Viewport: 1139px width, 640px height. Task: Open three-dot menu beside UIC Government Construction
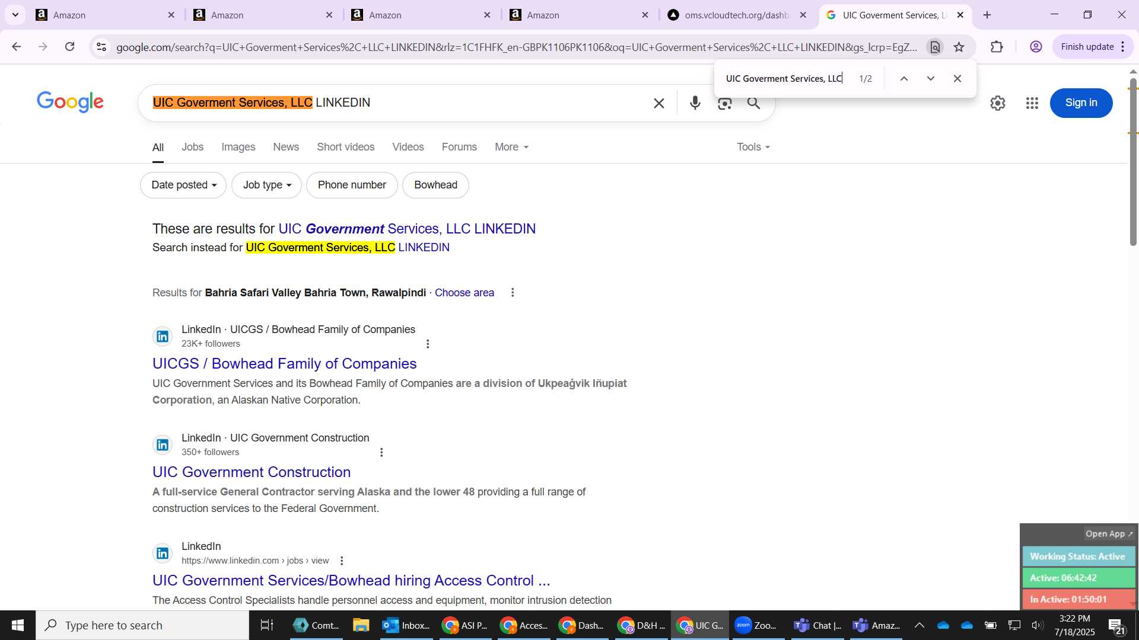pos(381,452)
